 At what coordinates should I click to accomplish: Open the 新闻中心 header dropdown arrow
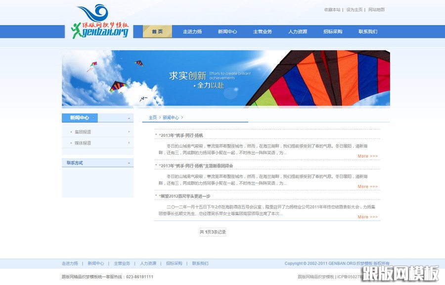click(92, 118)
